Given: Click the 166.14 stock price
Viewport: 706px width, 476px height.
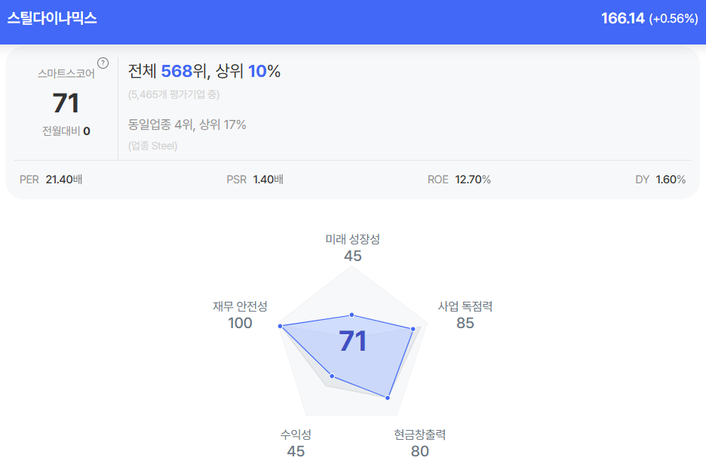Looking at the screenshot, I should tap(622, 18).
